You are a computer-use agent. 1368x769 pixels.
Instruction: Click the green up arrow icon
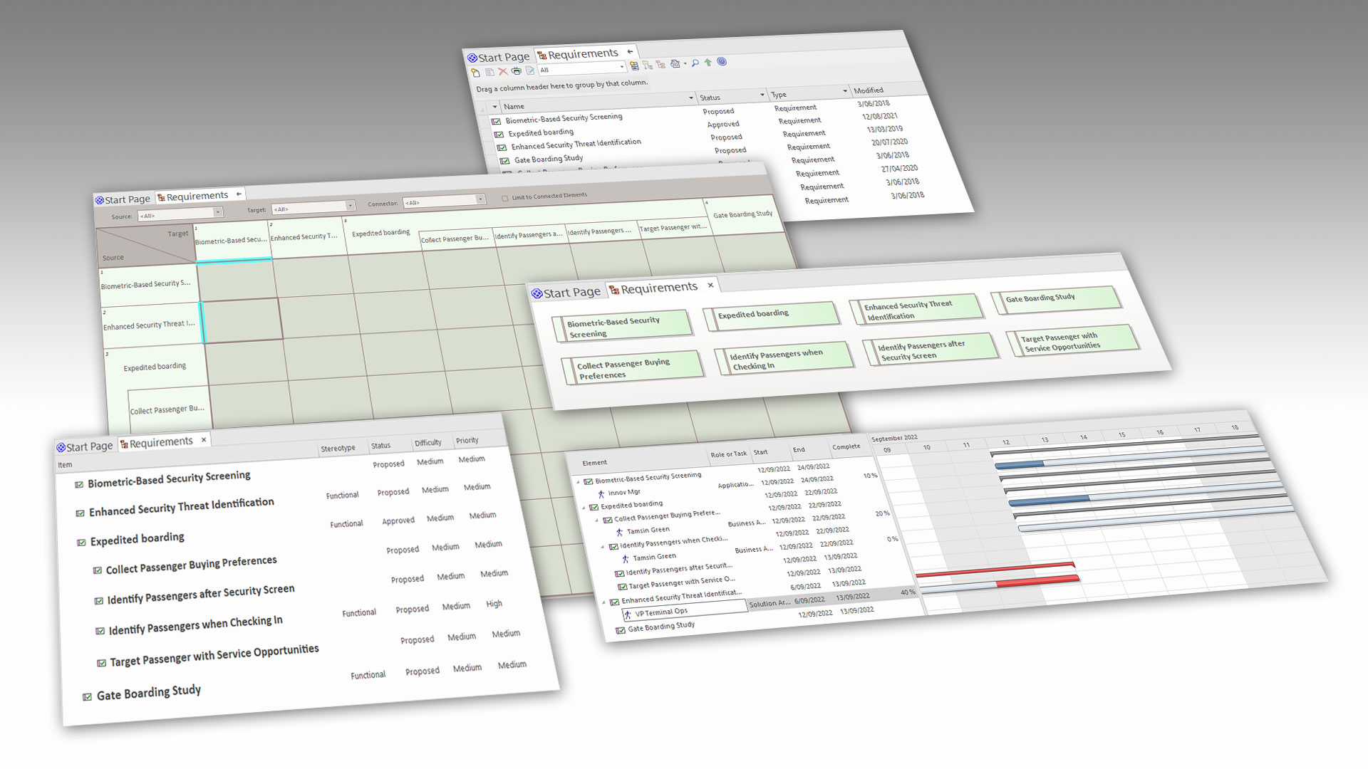pyautogui.click(x=708, y=62)
